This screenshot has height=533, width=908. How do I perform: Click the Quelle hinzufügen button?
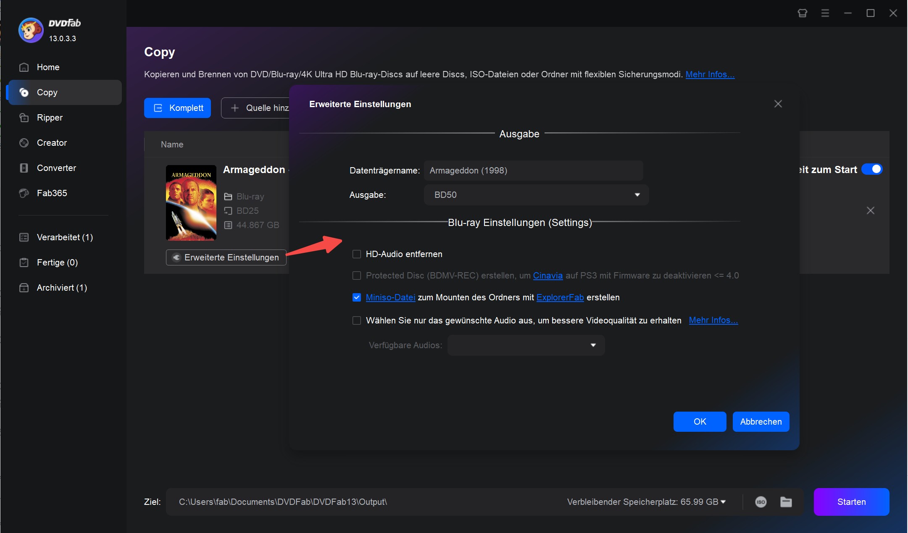pyautogui.click(x=255, y=108)
